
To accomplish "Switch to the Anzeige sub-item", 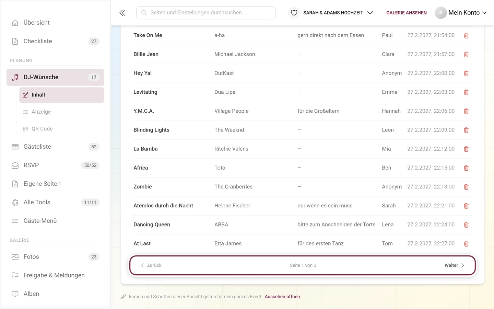I will click(62, 112).
